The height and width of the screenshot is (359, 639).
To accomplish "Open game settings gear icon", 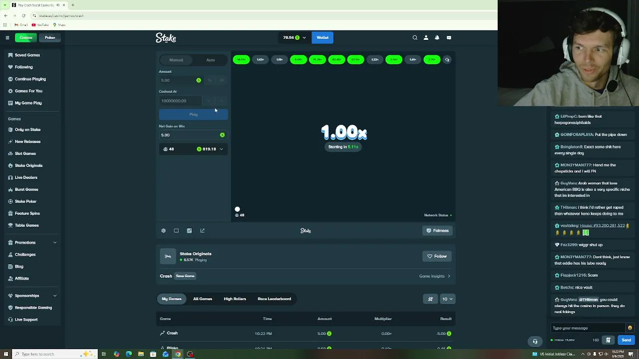I will (163, 230).
